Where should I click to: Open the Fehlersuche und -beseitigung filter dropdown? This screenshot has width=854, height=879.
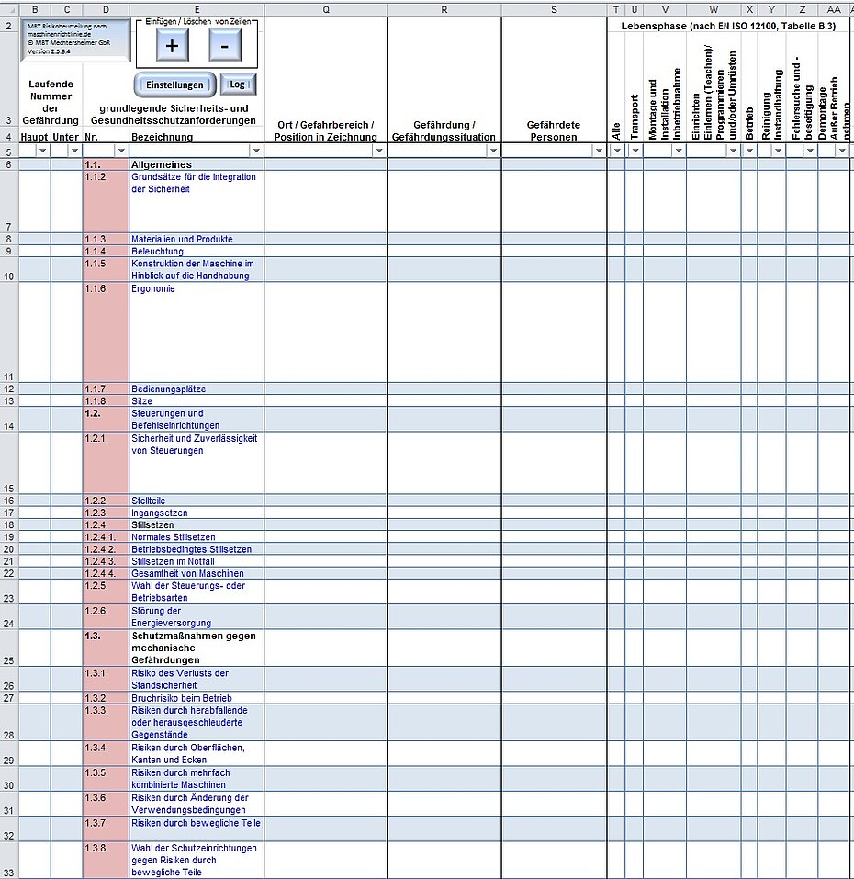[810, 151]
